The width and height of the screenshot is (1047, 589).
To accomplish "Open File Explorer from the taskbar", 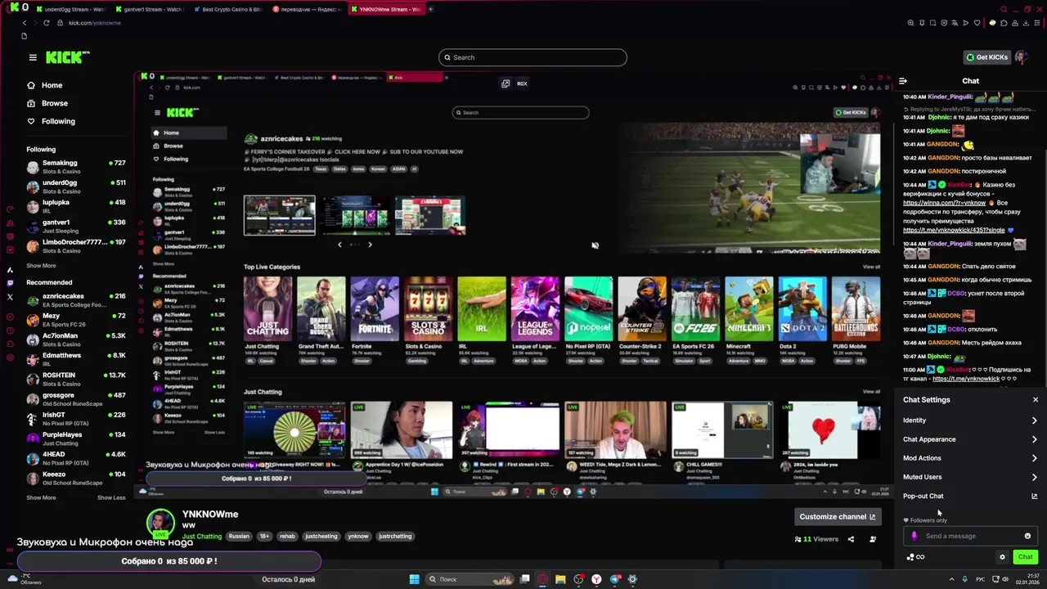I will tap(560, 579).
